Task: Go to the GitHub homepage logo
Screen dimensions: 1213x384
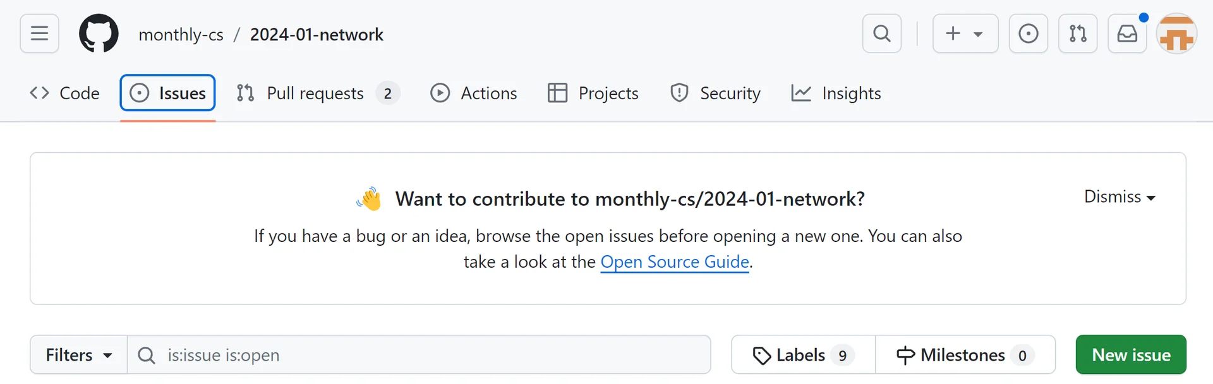Action: tap(99, 33)
